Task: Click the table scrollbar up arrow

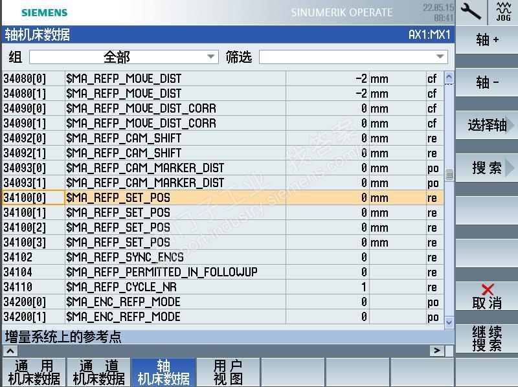Action: point(449,78)
